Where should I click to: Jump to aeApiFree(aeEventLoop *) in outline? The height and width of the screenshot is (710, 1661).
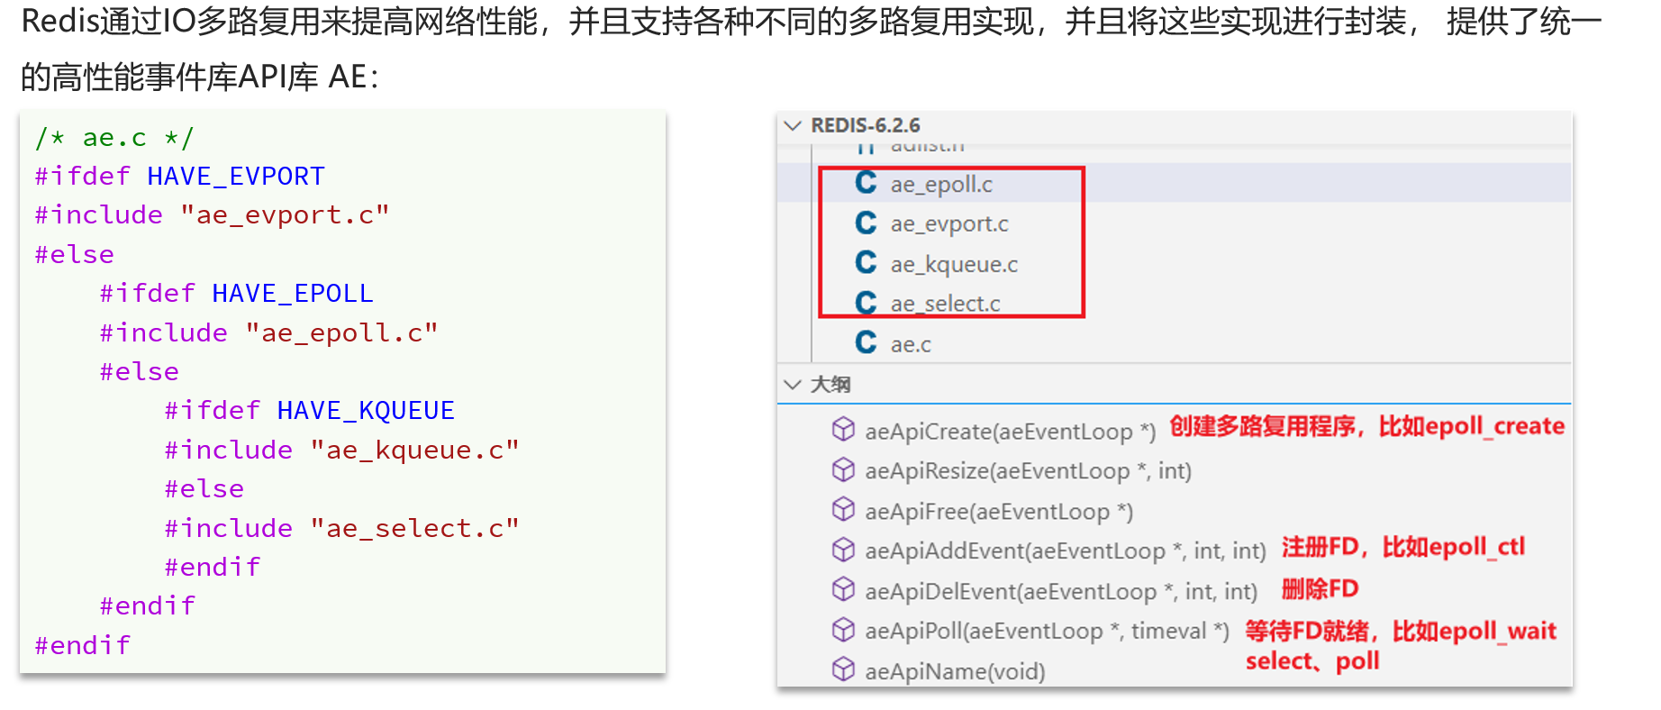click(999, 512)
